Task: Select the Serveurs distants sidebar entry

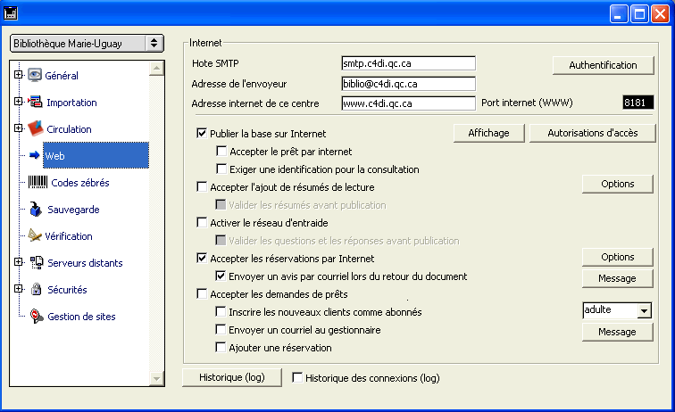Action: click(85, 263)
